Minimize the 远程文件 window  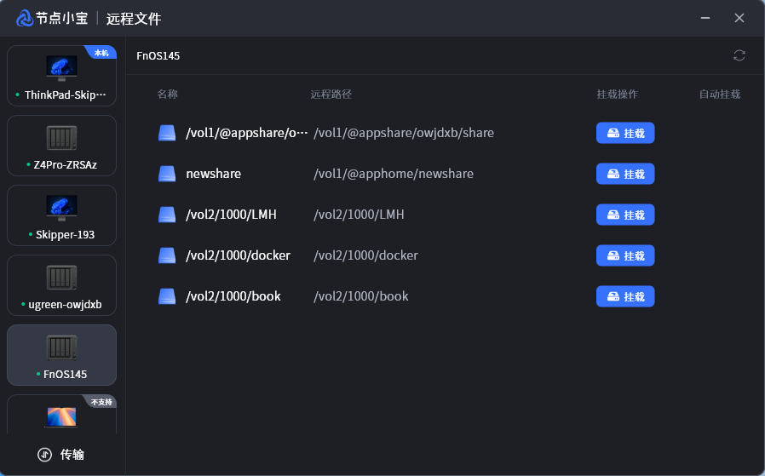(x=705, y=18)
